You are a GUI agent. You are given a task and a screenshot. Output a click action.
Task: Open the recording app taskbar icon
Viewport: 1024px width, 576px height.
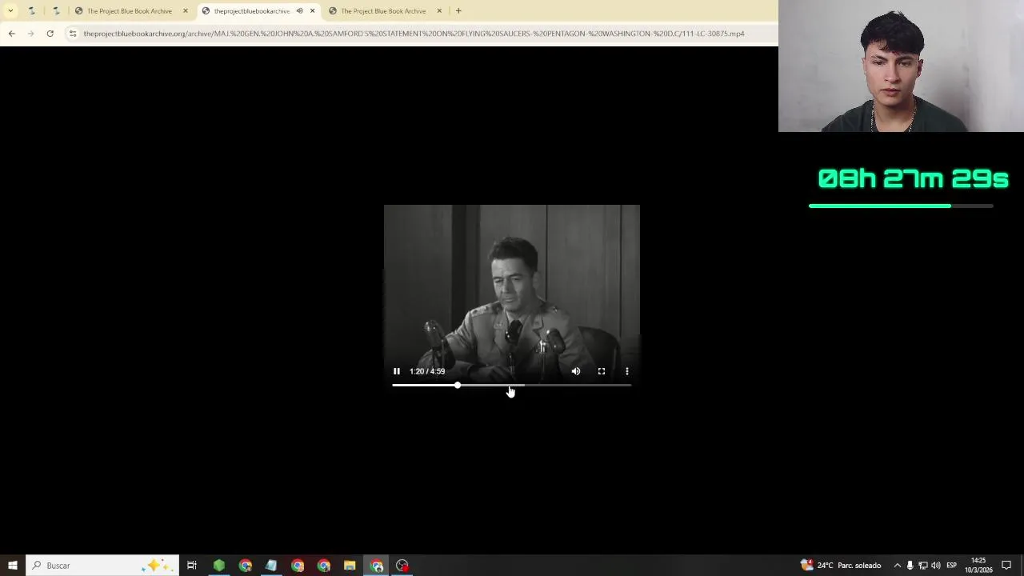pyautogui.click(x=402, y=566)
